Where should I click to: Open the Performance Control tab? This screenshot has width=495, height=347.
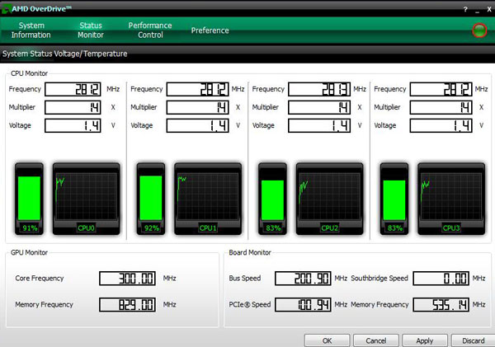150,30
